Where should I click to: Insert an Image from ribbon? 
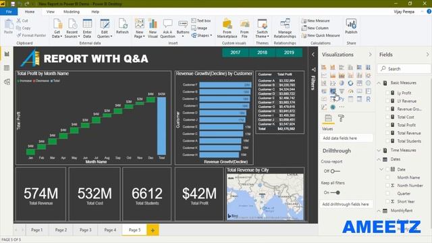click(x=200, y=28)
